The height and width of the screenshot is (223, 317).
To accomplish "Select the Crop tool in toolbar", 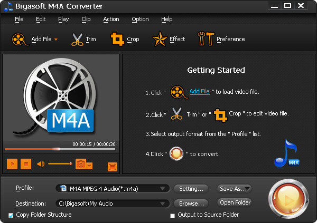I will [117, 39].
